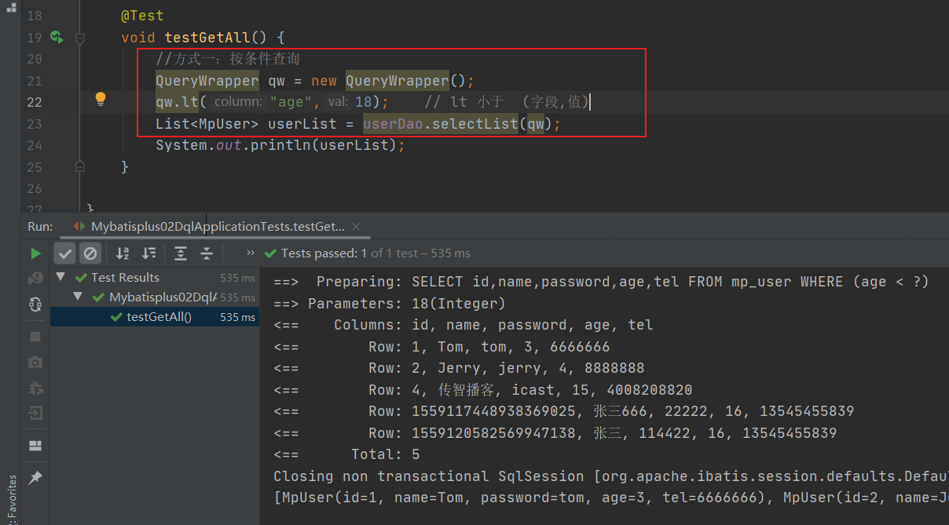Close the Mybatisplus02DqlApplicationTests run tab

click(x=356, y=227)
